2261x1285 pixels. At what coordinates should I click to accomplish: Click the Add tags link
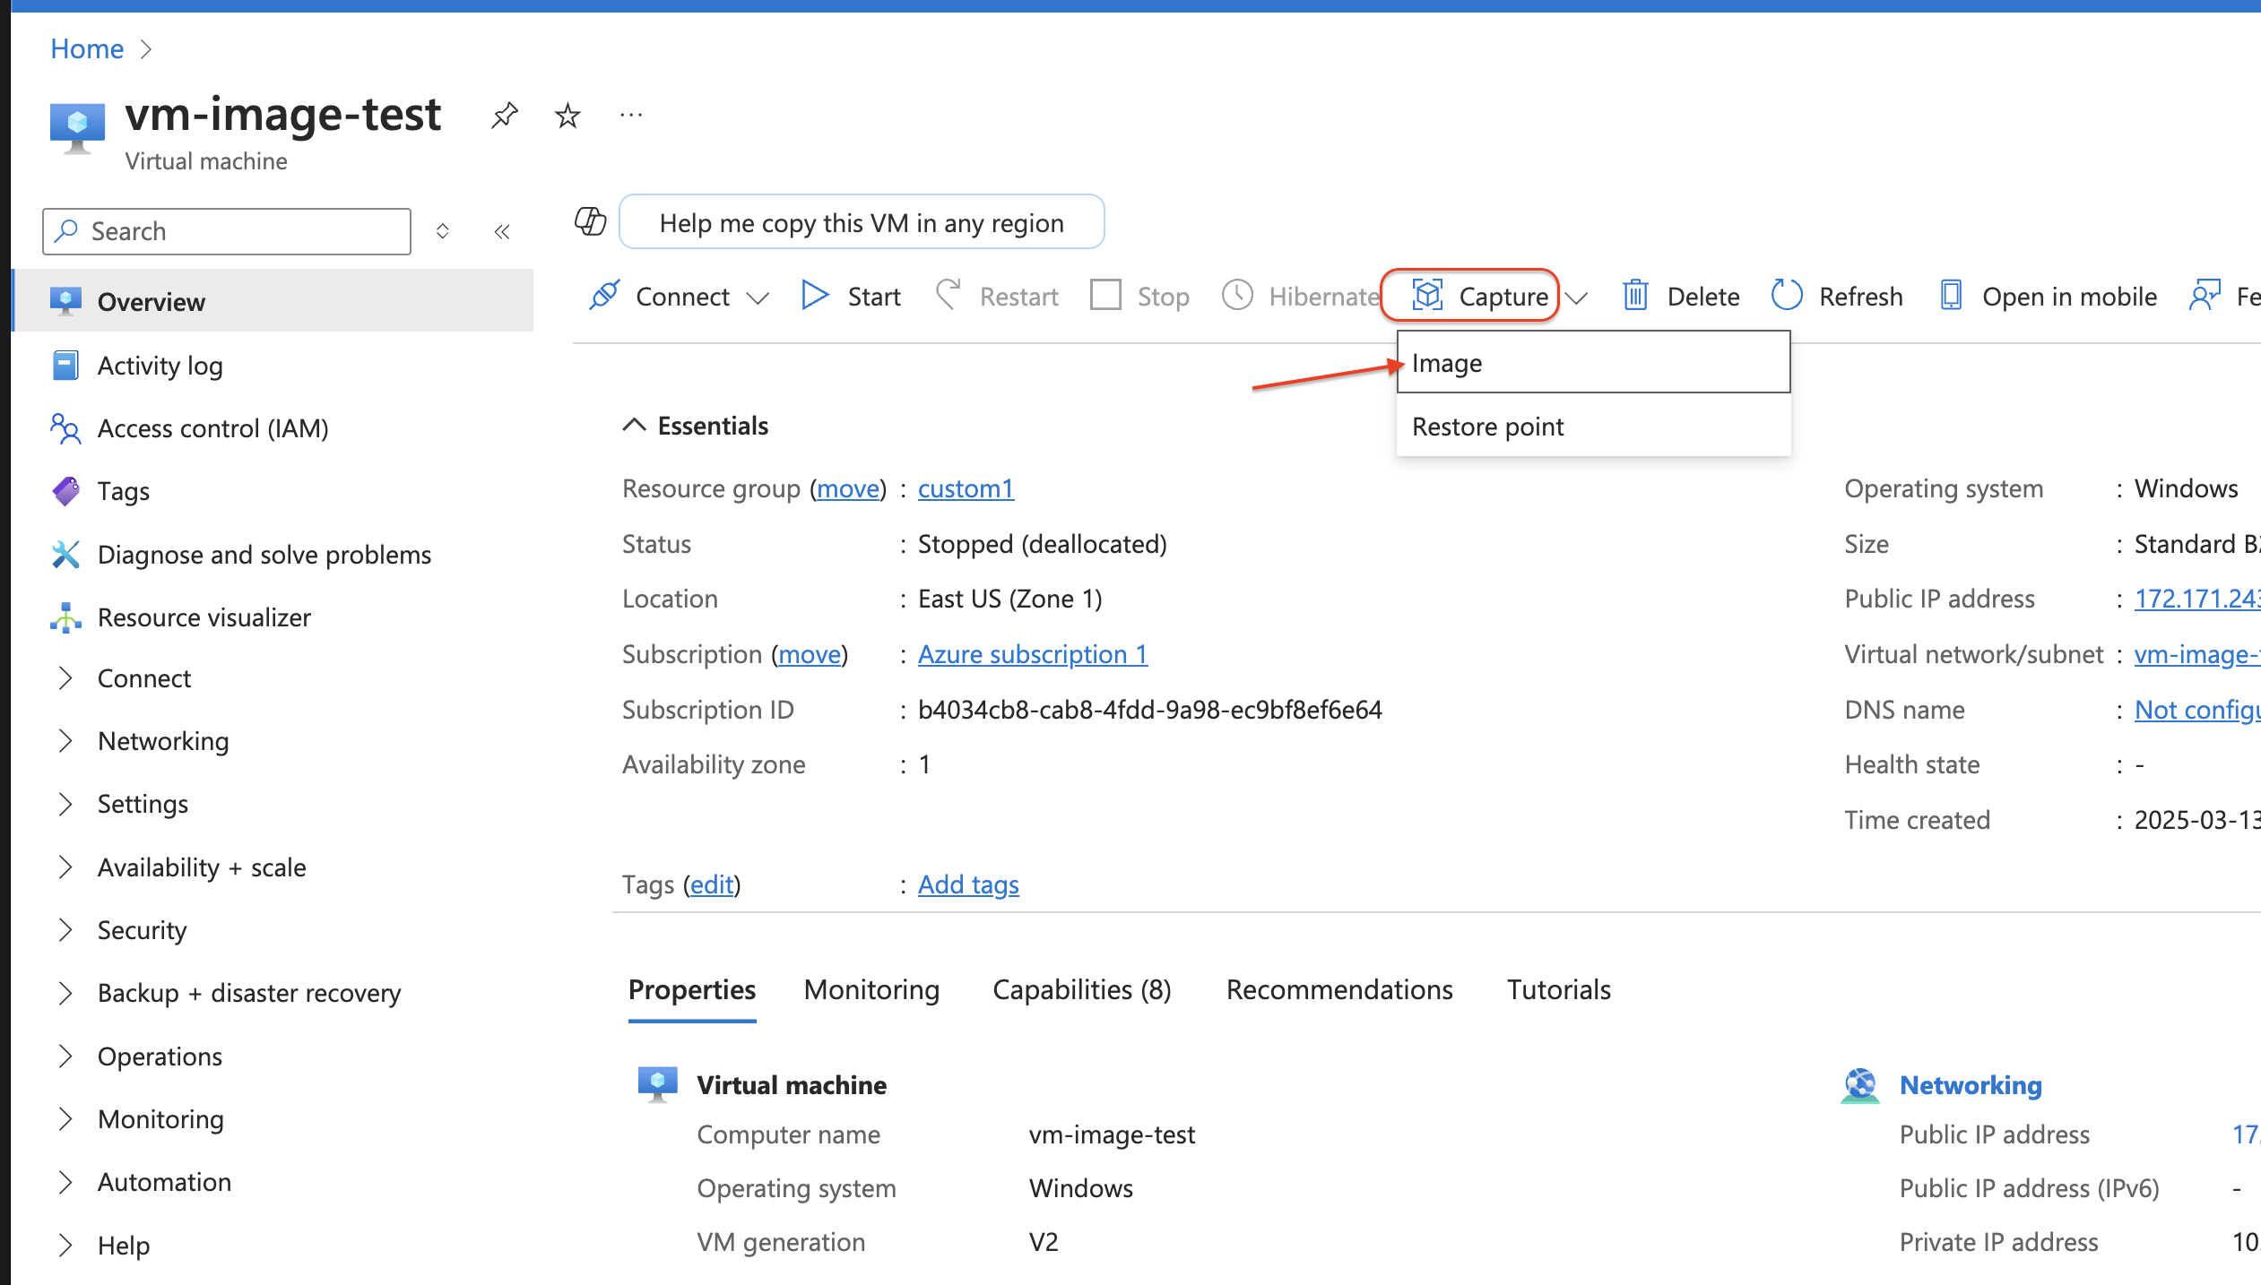968,884
